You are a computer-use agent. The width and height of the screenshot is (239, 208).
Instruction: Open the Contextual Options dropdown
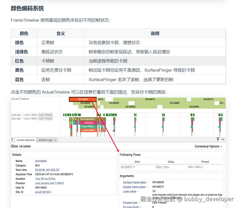(208, 146)
